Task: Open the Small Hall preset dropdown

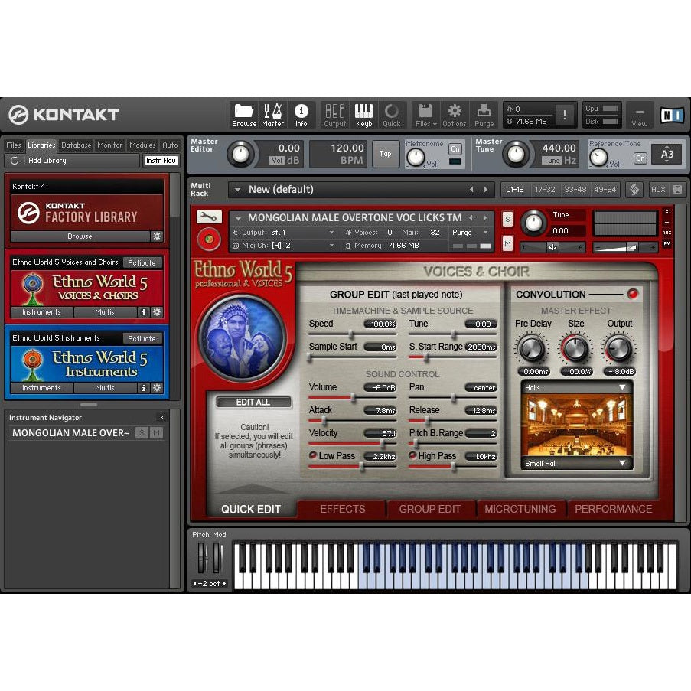Action: [576, 463]
